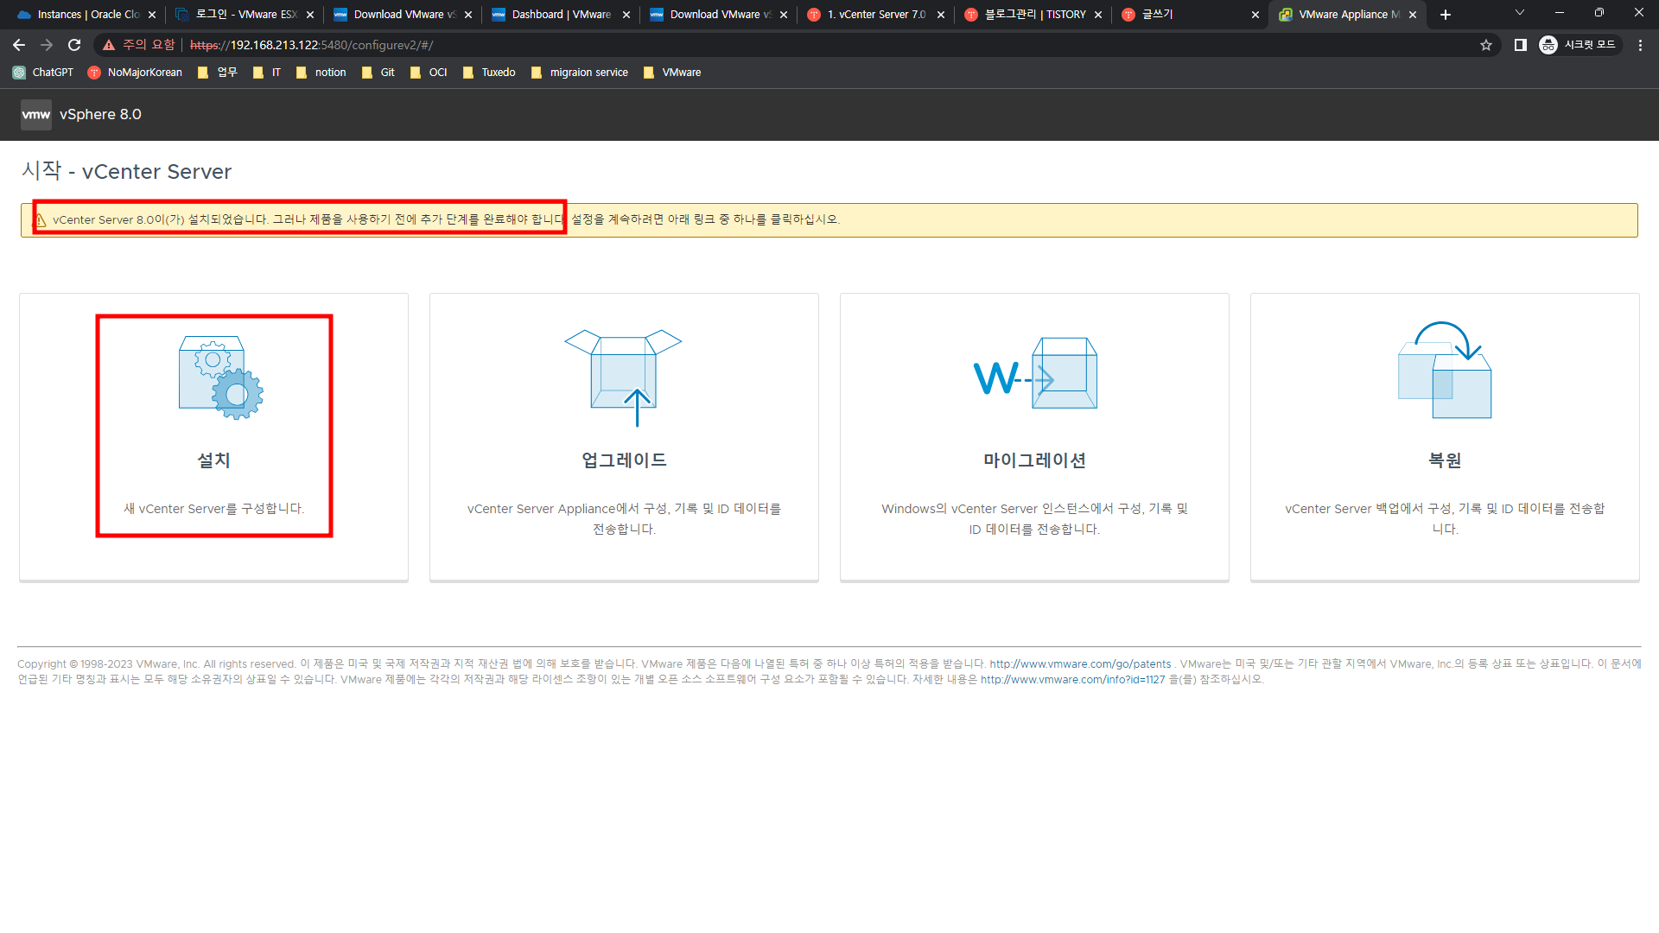Open the migraion service bookmark folder

coord(580,73)
